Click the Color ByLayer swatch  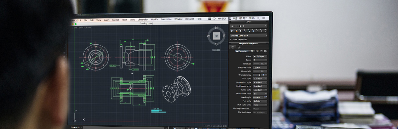click(x=255, y=57)
